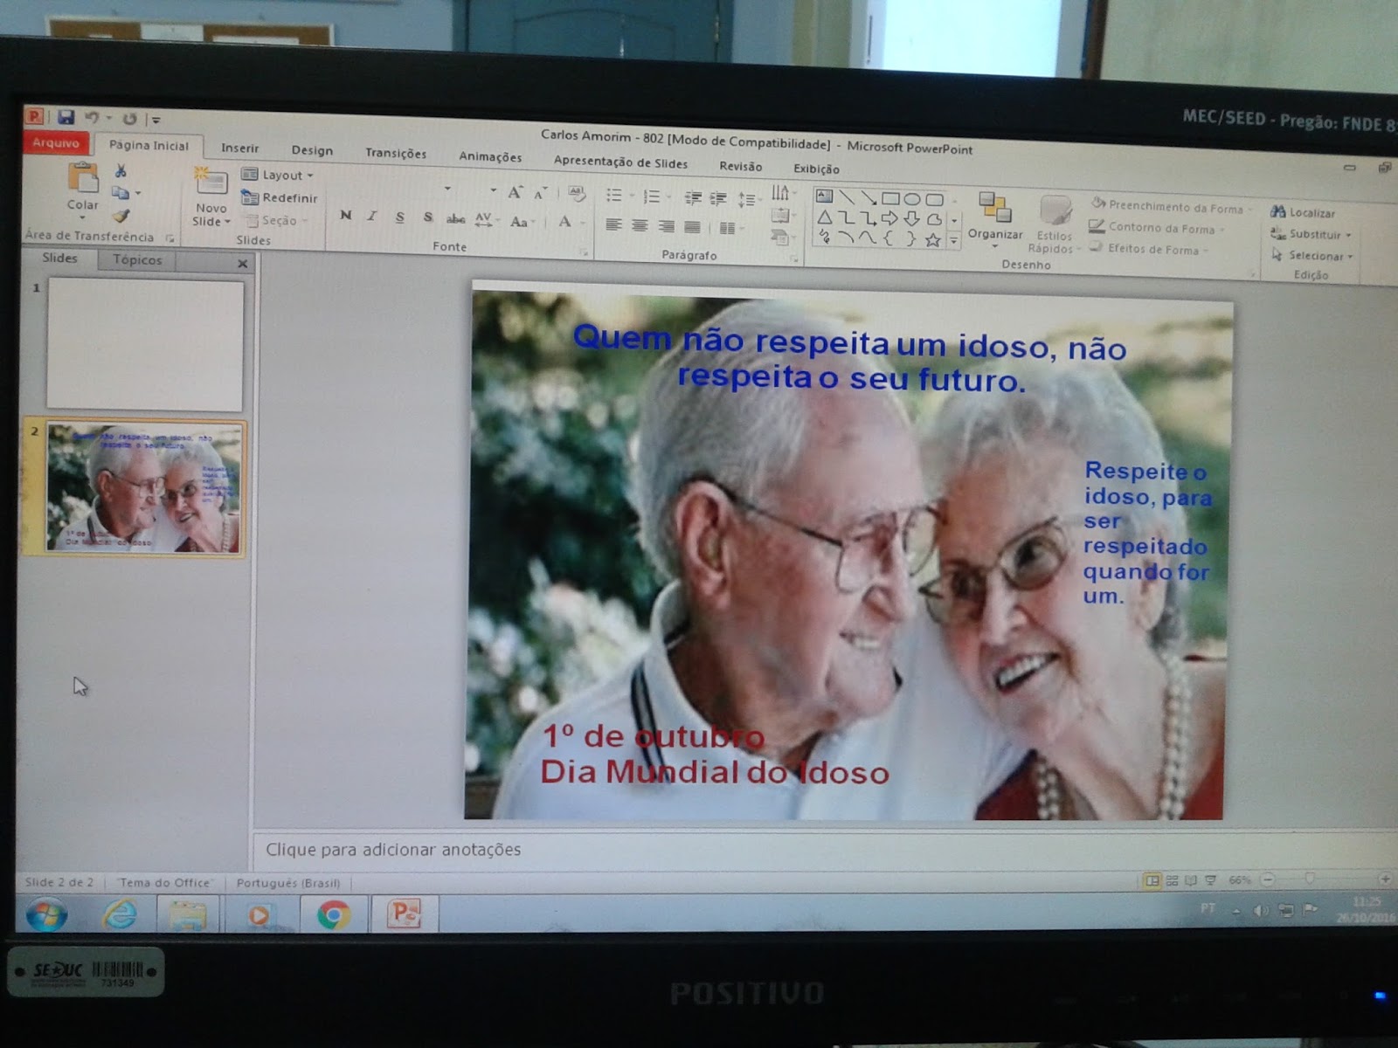Click the Novo Slide icon
This screenshot has width=1398, height=1048.
pyautogui.click(x=211, y=181)
